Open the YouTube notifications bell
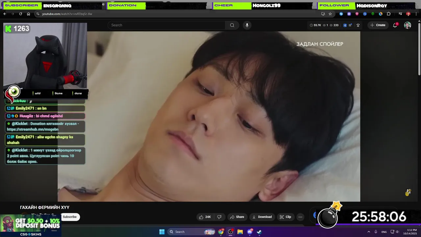 [x=395, y=25]
